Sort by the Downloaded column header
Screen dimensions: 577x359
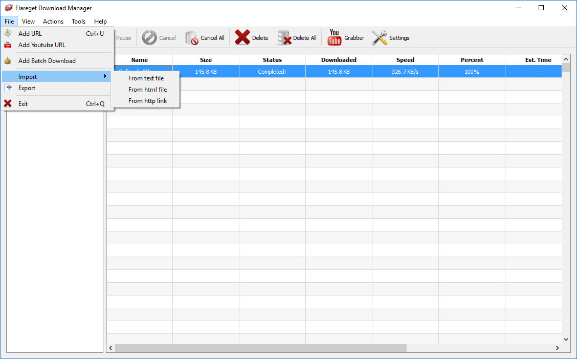339,60
